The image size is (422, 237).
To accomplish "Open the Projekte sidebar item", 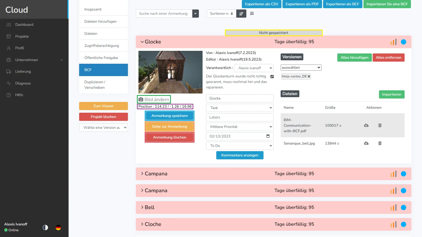I will [x=22, y=36].
